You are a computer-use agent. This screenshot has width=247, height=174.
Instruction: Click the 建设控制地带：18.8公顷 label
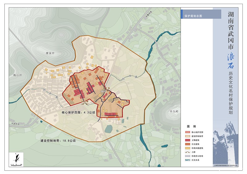tap(58, 140)
